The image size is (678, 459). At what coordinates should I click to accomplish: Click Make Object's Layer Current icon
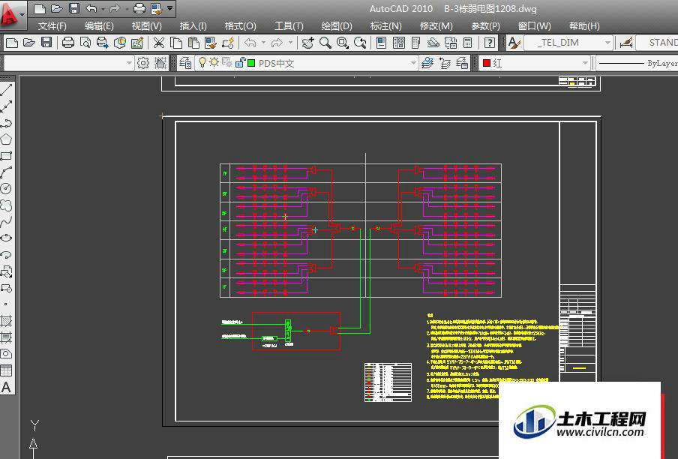pyautogui.click(x=427, y=63)
